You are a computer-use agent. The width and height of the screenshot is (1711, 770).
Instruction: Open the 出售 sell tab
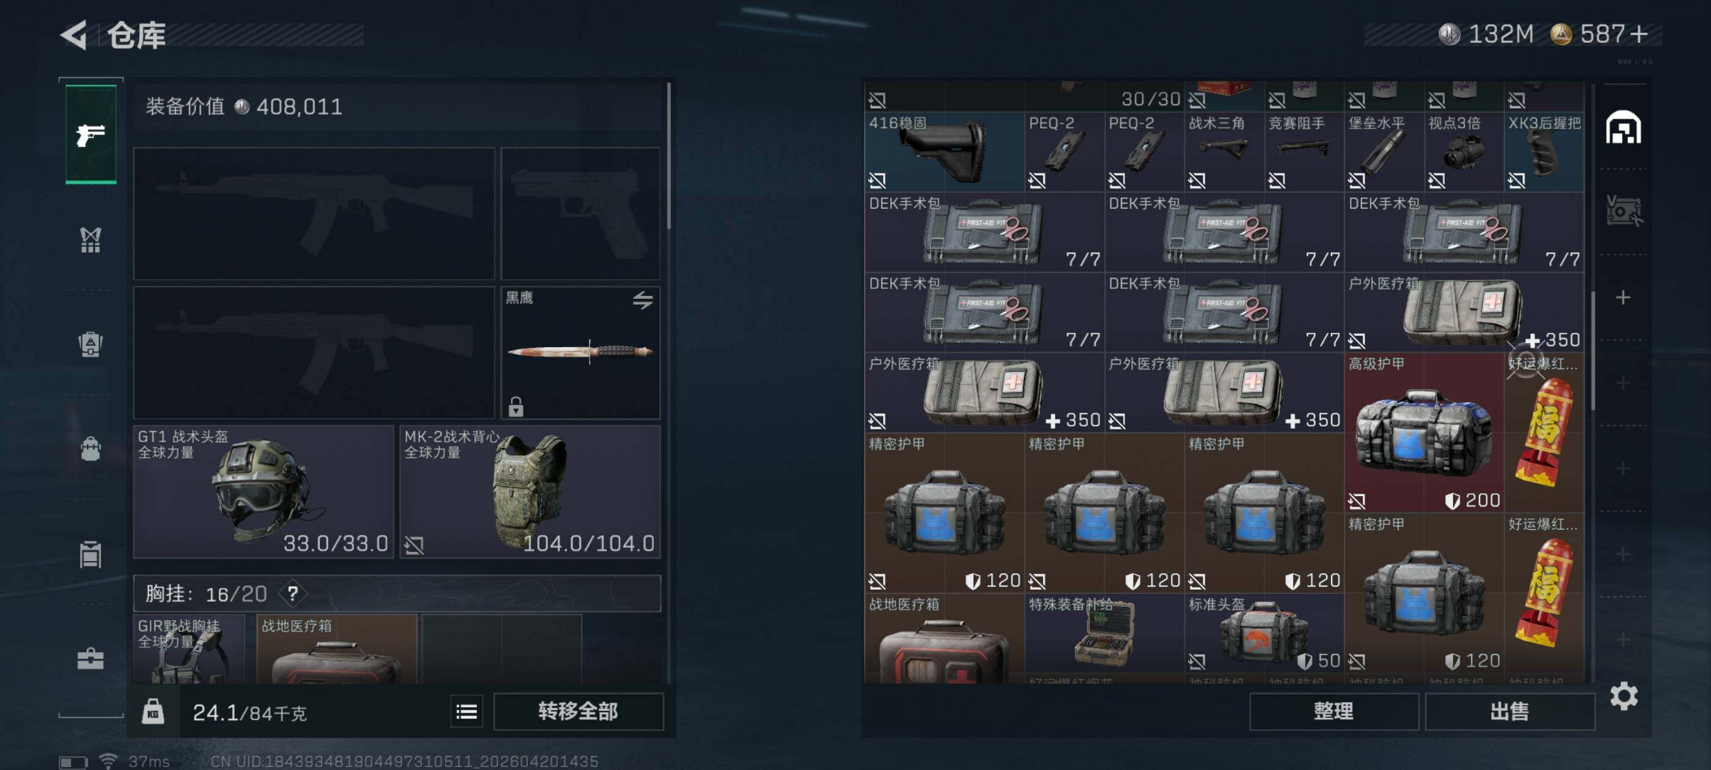pyautogui.click(x=1510, y=711)
